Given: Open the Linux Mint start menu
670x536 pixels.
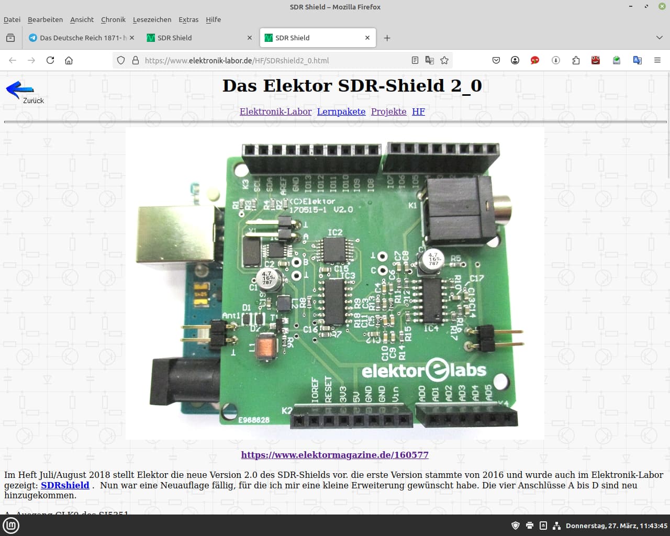Looking at the screenshot, I should pyautogui.click(x=11, y=526).
